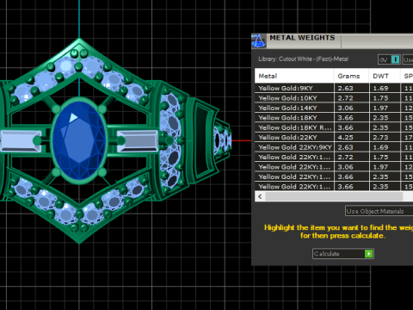Select the left baguette stone beside the oval
Screen dimensions: 413x310
(x=22, y=140)
